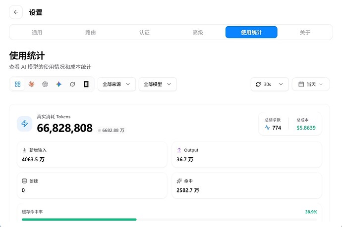Click the 4063.5 万 input value
The height and width of the screenshot is (227, 342).
[33, 160]
